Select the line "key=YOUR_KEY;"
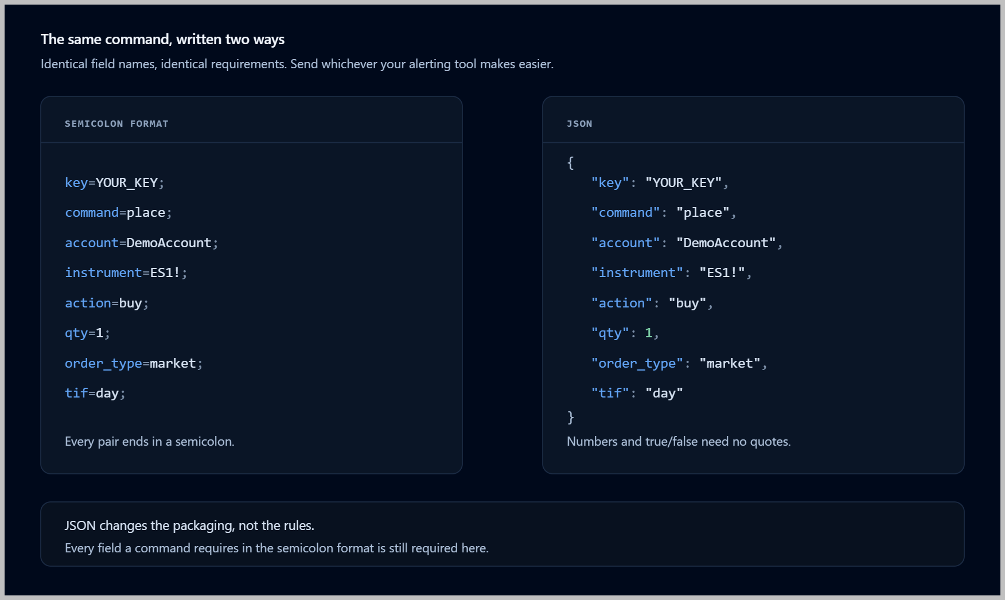Viewport: 1005px width, 600px height. pyautogui.click(x=115, y=183)
